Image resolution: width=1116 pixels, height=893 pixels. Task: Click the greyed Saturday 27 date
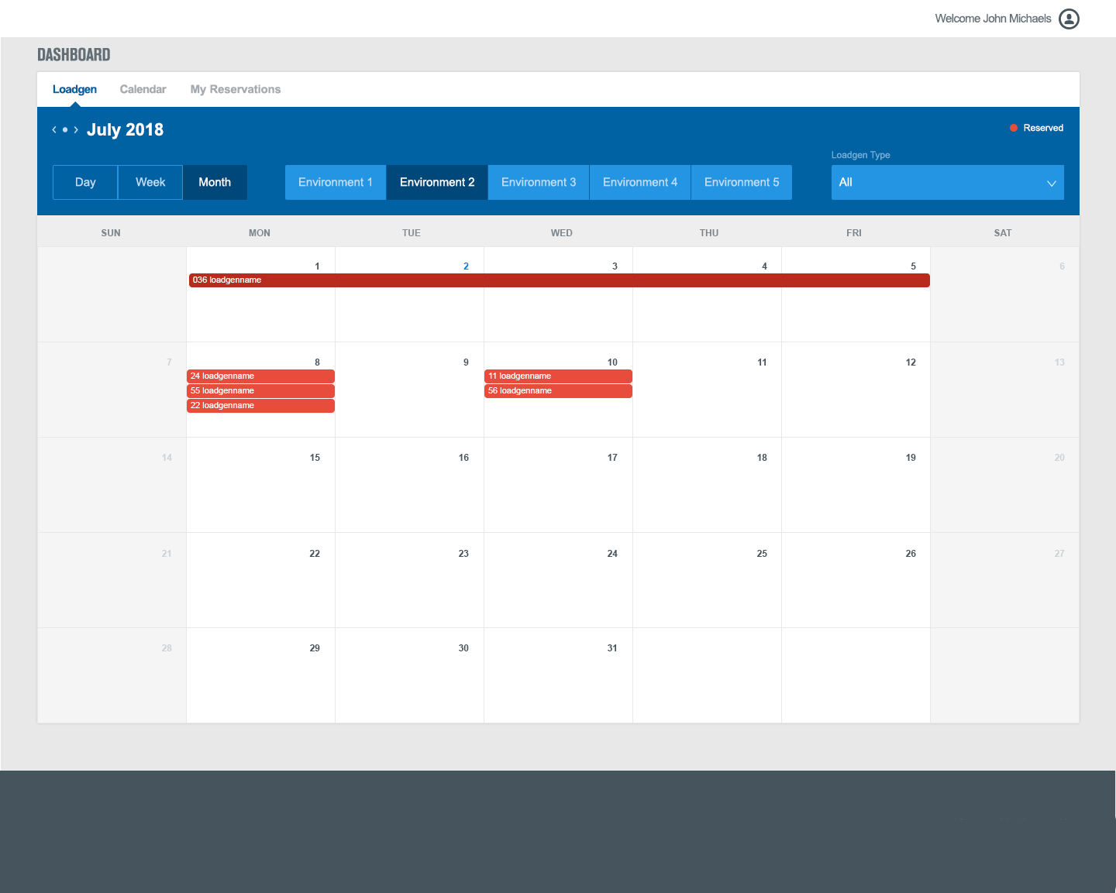point(1059,554)
